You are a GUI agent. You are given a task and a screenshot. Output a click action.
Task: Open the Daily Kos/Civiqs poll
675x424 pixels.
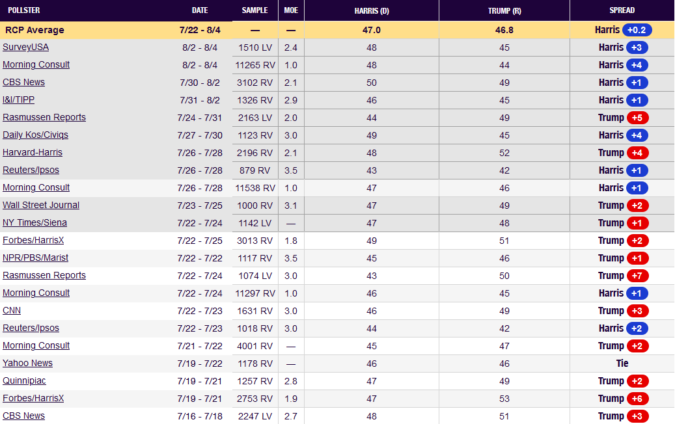point(35,135)
